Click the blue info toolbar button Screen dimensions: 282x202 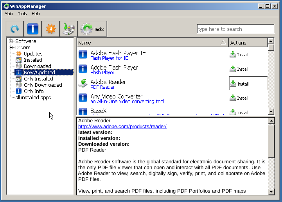pos(33,29)
